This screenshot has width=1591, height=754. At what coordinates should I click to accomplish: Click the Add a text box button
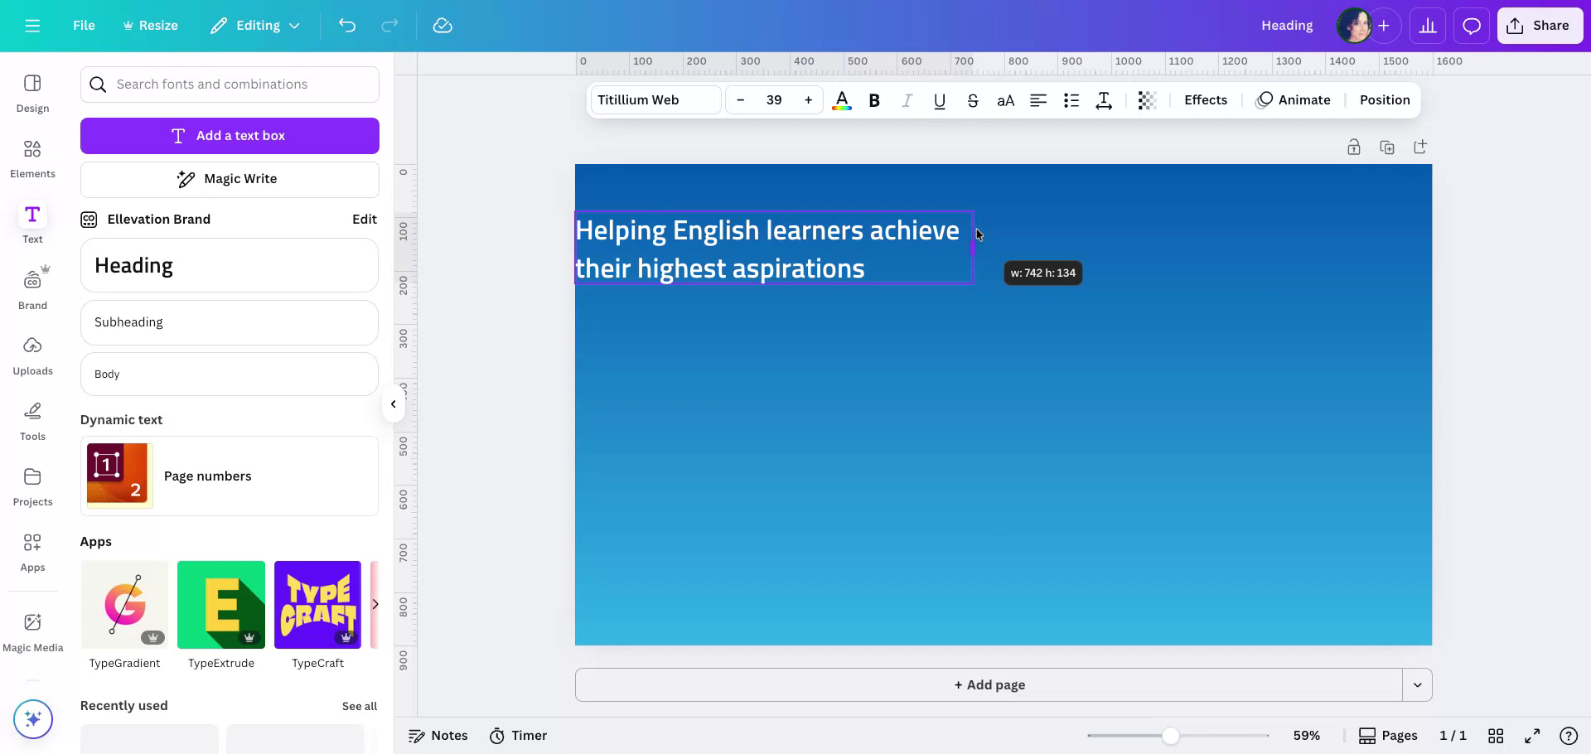pos(230,135)
